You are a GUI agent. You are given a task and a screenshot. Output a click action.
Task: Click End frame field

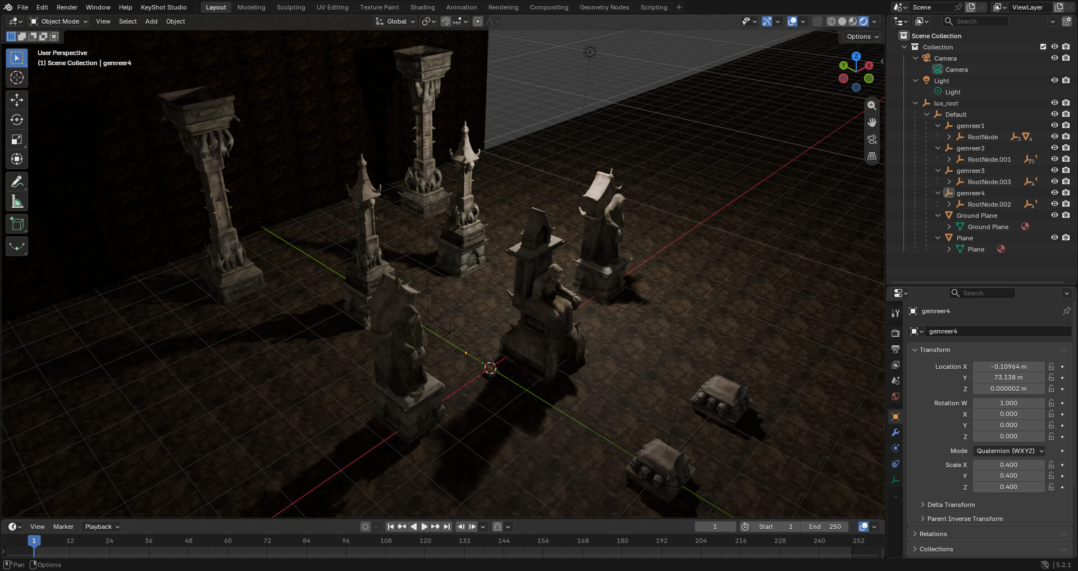825,527
